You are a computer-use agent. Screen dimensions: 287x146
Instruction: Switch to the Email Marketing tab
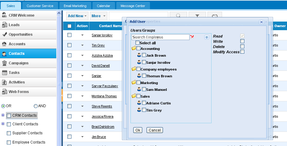point(75,6)
